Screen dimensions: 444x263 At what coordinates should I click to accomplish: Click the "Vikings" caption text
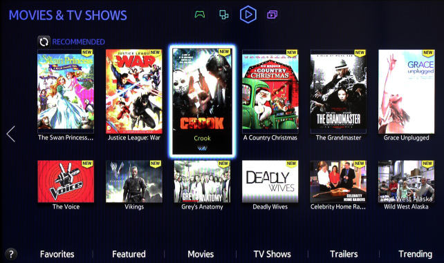click(x=134, y=206)
